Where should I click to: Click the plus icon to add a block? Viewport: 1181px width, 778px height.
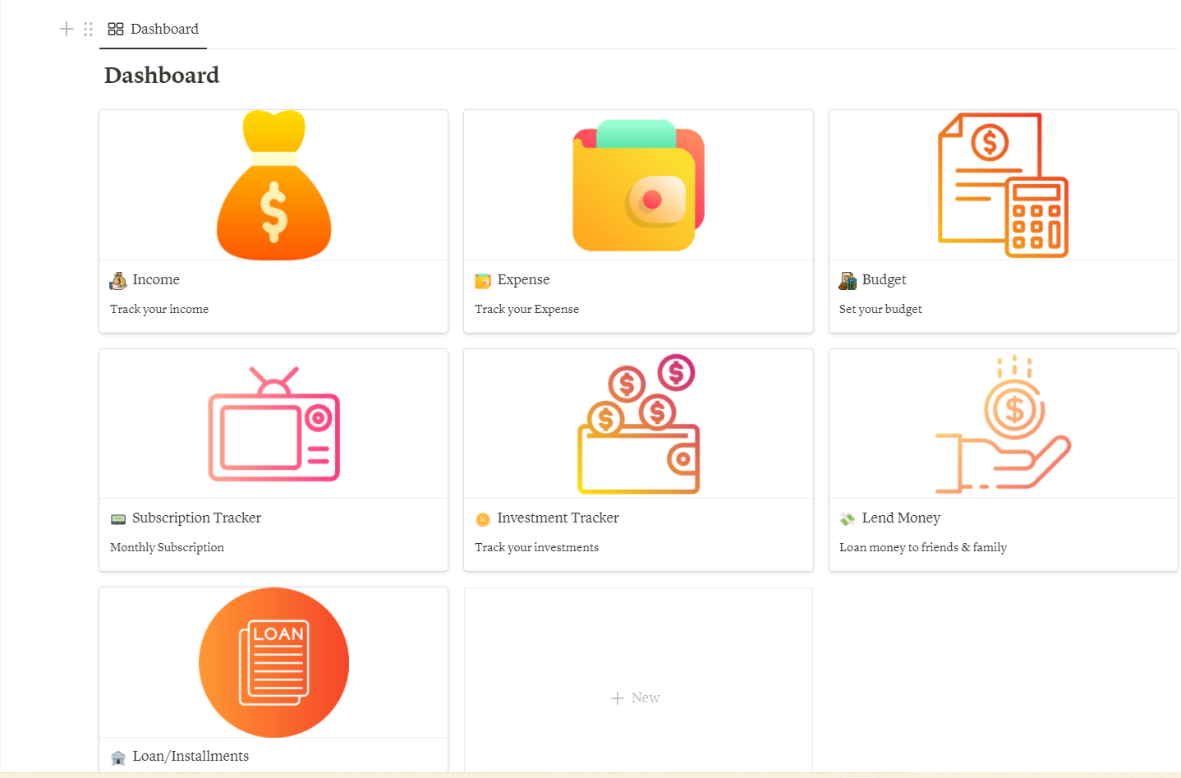pyautogui.click(x=67, y=29)
